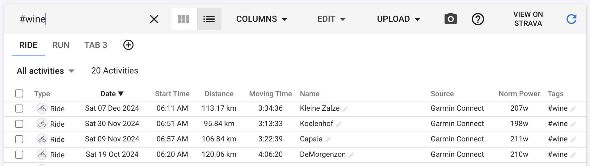Switch to grid view layout
This screenshot has height=166, width=590.
point(184,19)
